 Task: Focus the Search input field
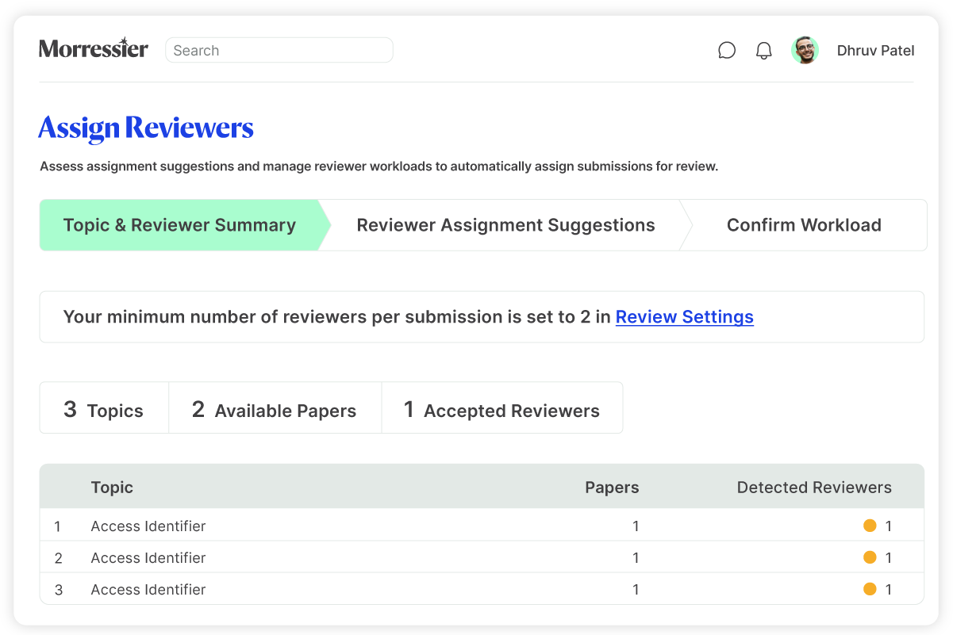pos(279,50)
